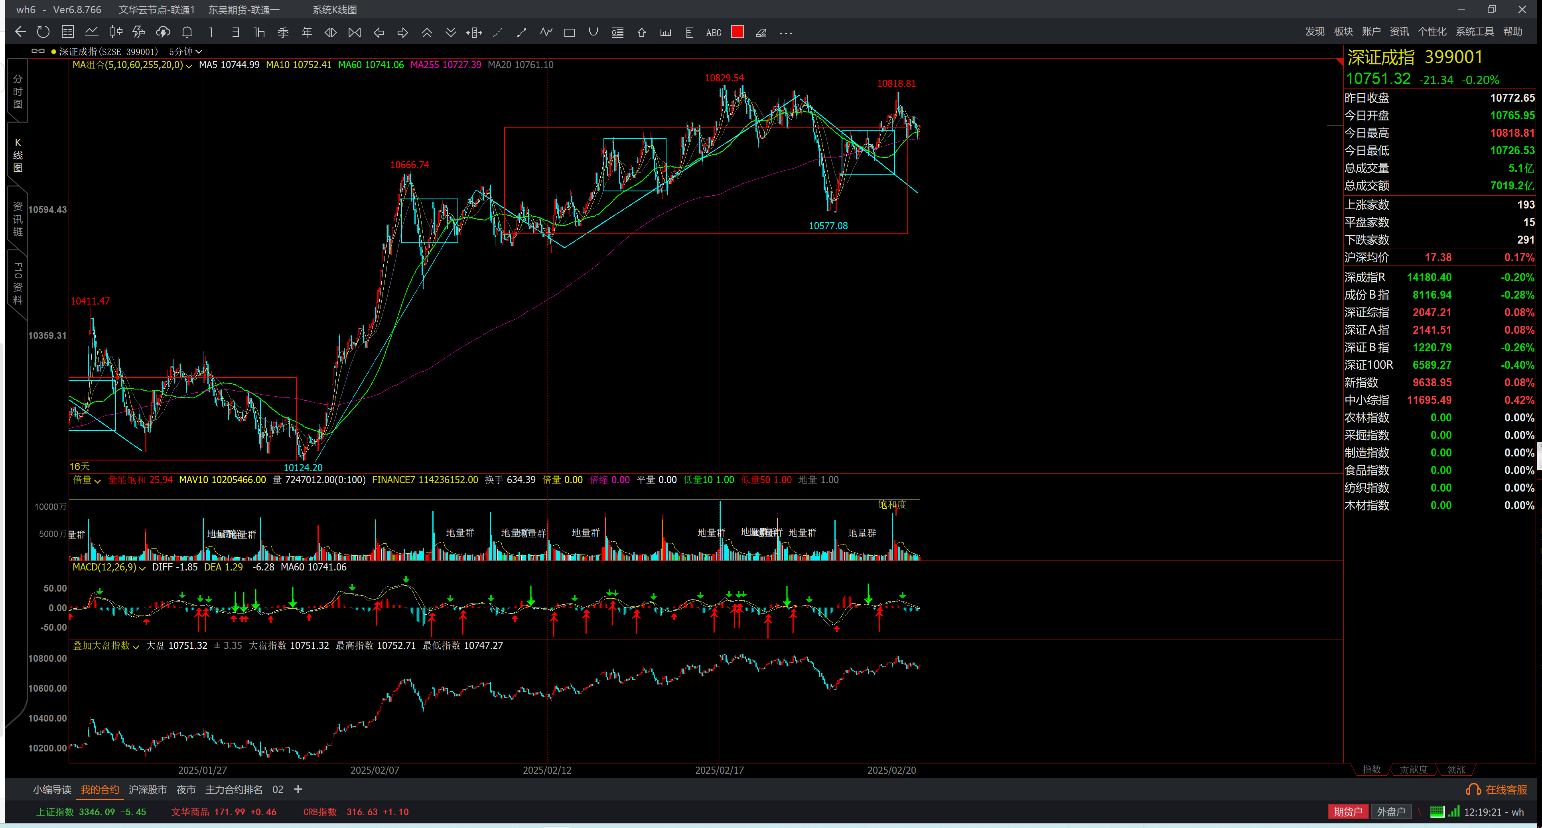Open the 资讯链 side tab
This screenshot has height=828, width=1542.
tap(18, 218)
